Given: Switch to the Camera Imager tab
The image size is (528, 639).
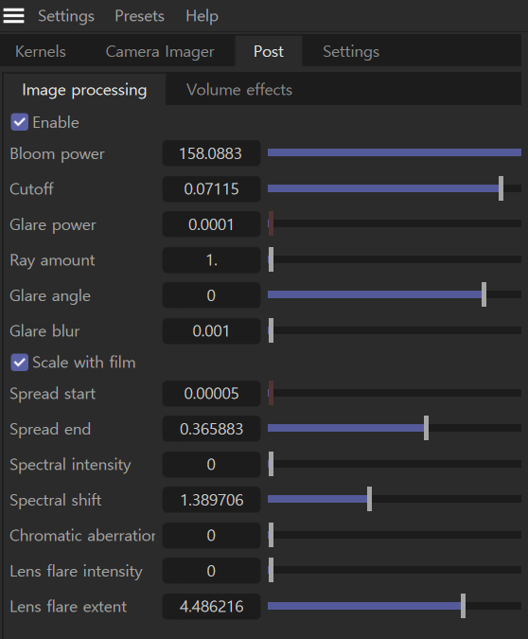Looking at the screenshot, I should click(160, 51).
